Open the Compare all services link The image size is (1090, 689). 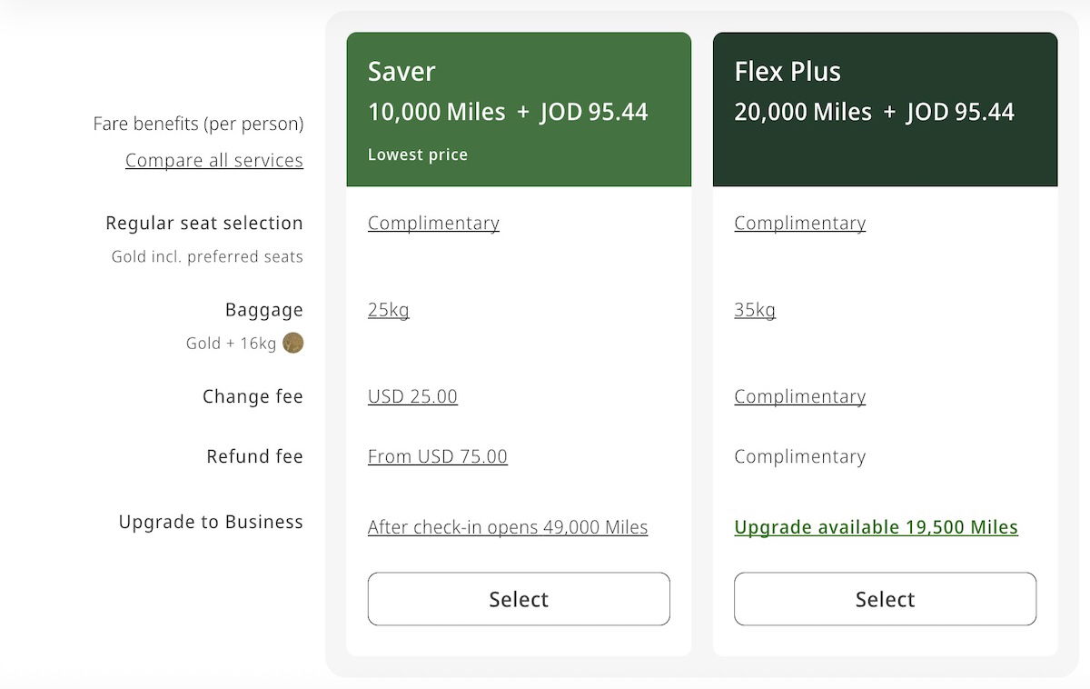click(x=214, y=160)
